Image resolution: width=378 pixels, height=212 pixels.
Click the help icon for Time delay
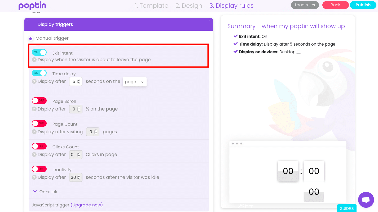[x=34, y=81]
